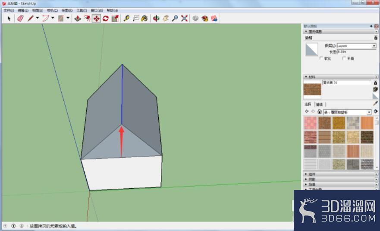Click the materials back arrow
This screenshot has width=380, height=231.
(307, 111)
